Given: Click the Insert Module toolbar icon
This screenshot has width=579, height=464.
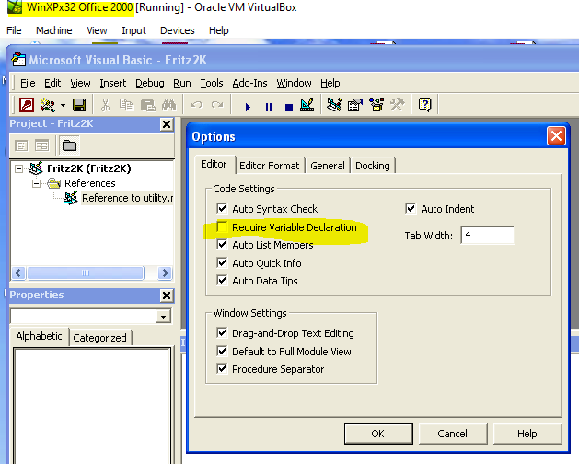Looking at the screenshot, I should (x=48, y=105).
